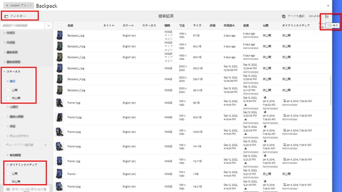This screenshot has height=192, width=342.
Task: Open the Frame 3.jpg thumbnail
Action: tap(59, 187)
